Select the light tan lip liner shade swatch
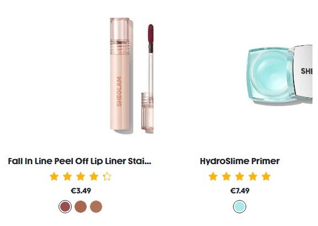 click(96, 207)
